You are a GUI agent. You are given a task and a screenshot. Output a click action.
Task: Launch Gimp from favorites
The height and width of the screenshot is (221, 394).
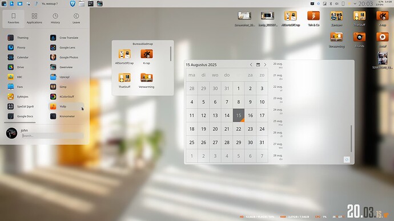(66, 87)
